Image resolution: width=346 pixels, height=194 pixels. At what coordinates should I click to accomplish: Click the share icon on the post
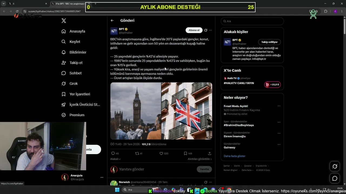click(x=209, y=153)
